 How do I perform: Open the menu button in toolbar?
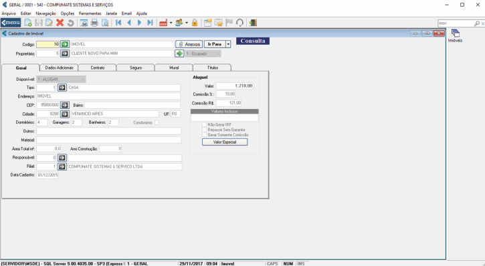(x=11, y=23)
